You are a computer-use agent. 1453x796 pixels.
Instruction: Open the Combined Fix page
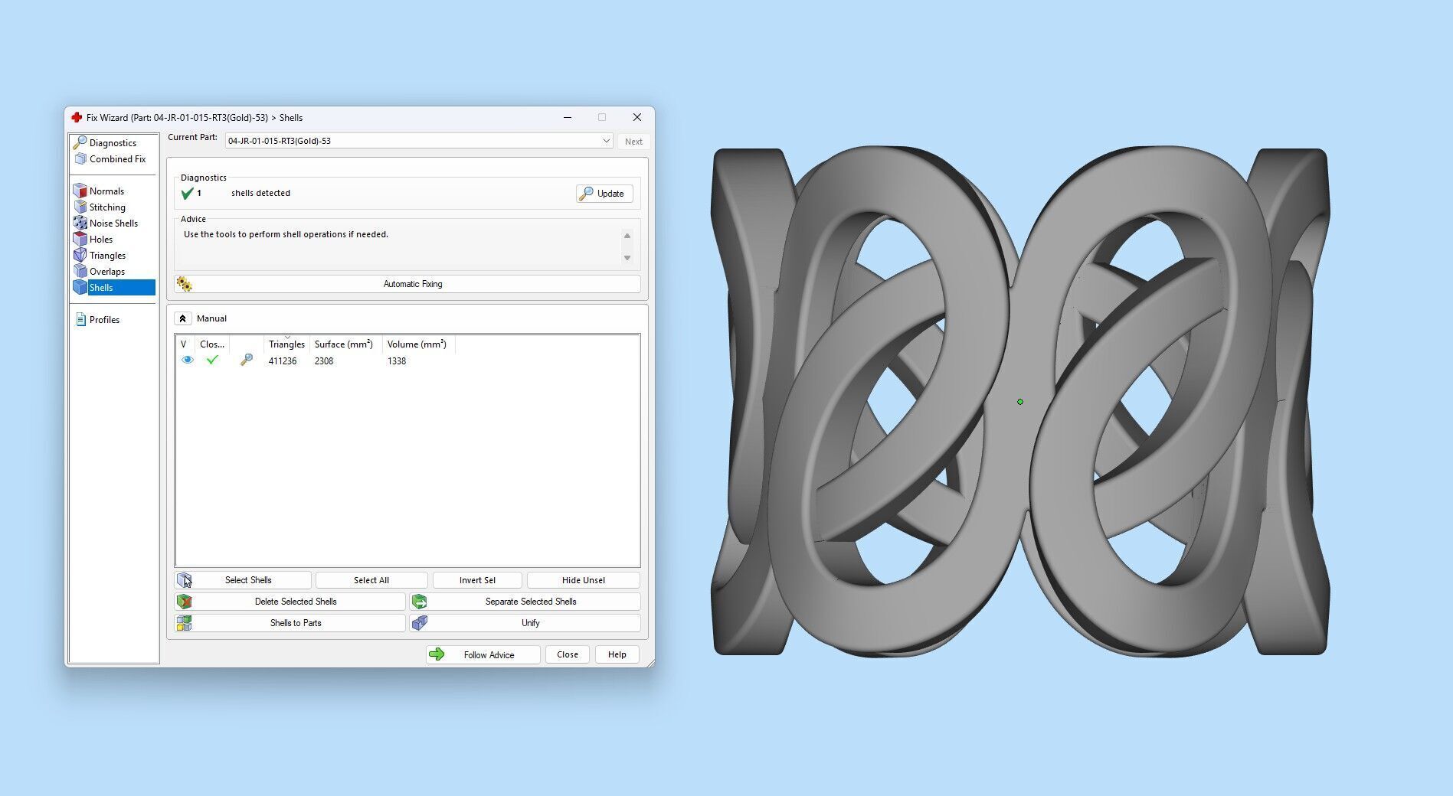click(x=110, y=159)
